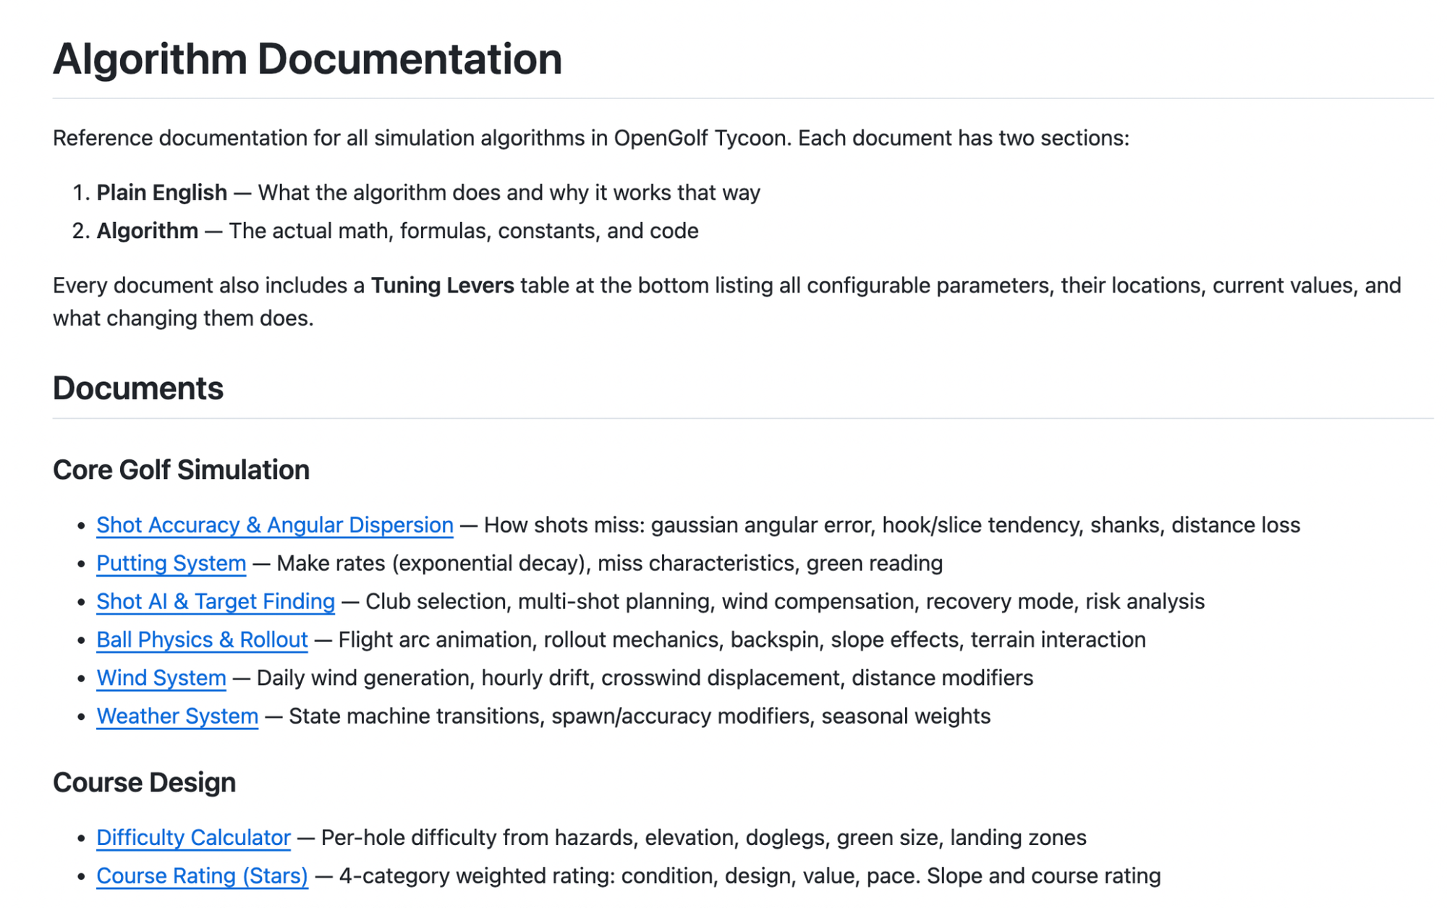
Task: Click the bold Plain English list item
Action: [x=161, y=192]
